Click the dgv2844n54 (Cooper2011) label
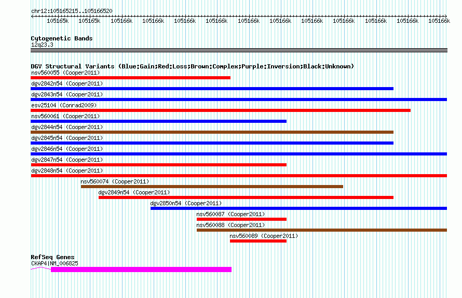The width and height of the screenshot is (462, 298). 67,127
